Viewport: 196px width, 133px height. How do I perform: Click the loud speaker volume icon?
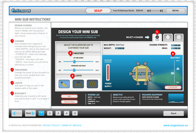(x=161, y=11)
